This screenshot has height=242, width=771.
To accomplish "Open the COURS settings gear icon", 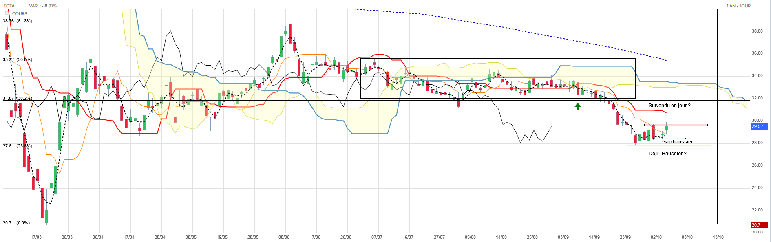I will click(7, 13).
